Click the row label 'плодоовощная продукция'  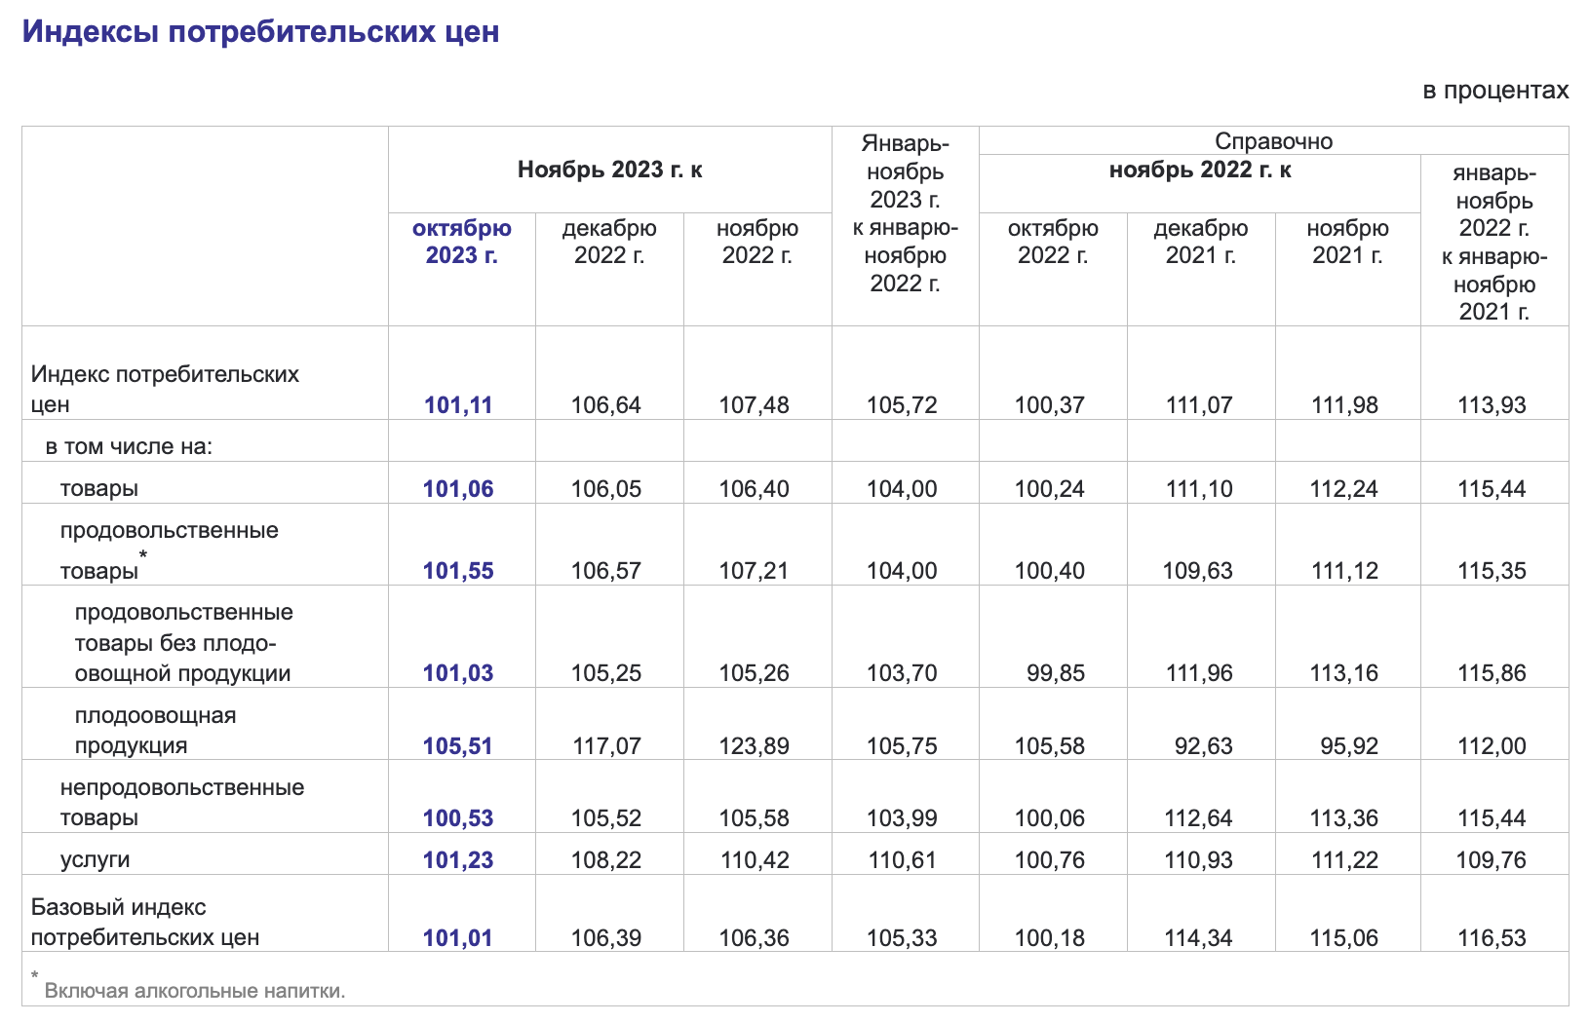(x=155, y=731)
